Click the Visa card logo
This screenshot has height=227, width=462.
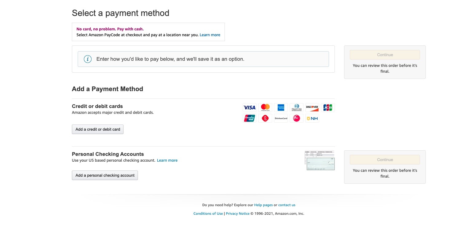pos(249,108)
